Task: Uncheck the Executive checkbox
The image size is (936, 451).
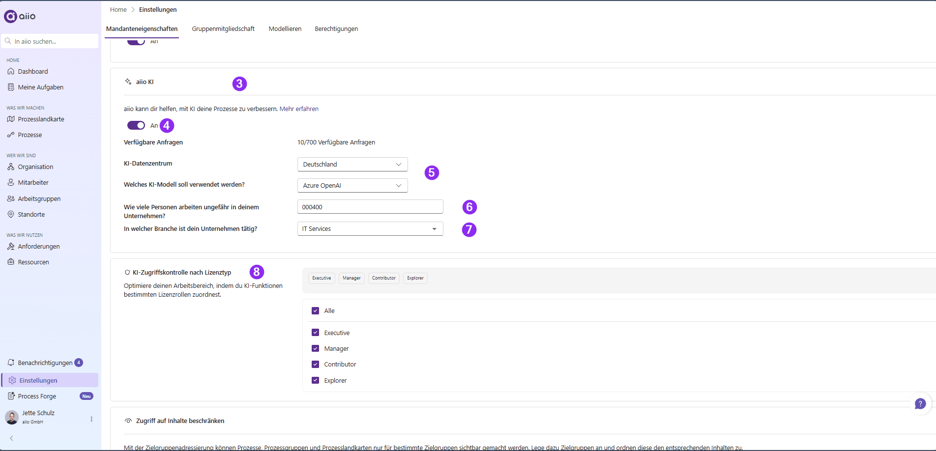Action: (316, 333)
